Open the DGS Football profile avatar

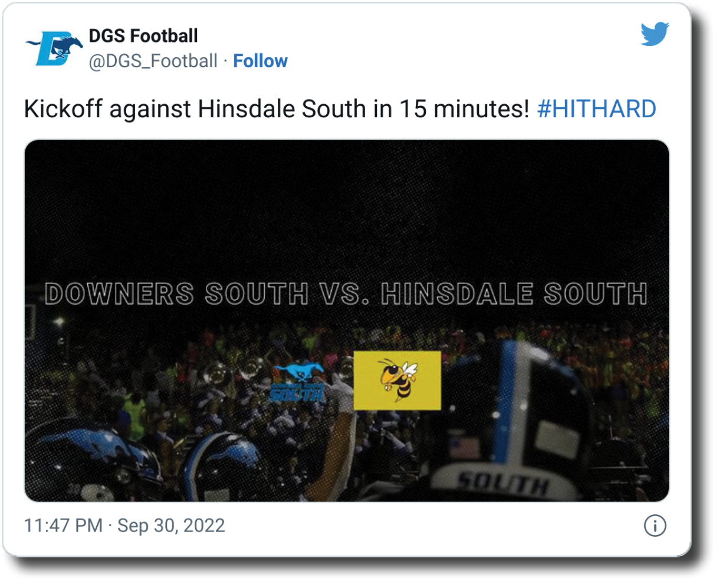tap(52, 48)
